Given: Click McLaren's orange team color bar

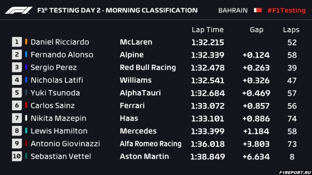Looking at the screenshot, I should pyautogui.click(x=26, y=42).
